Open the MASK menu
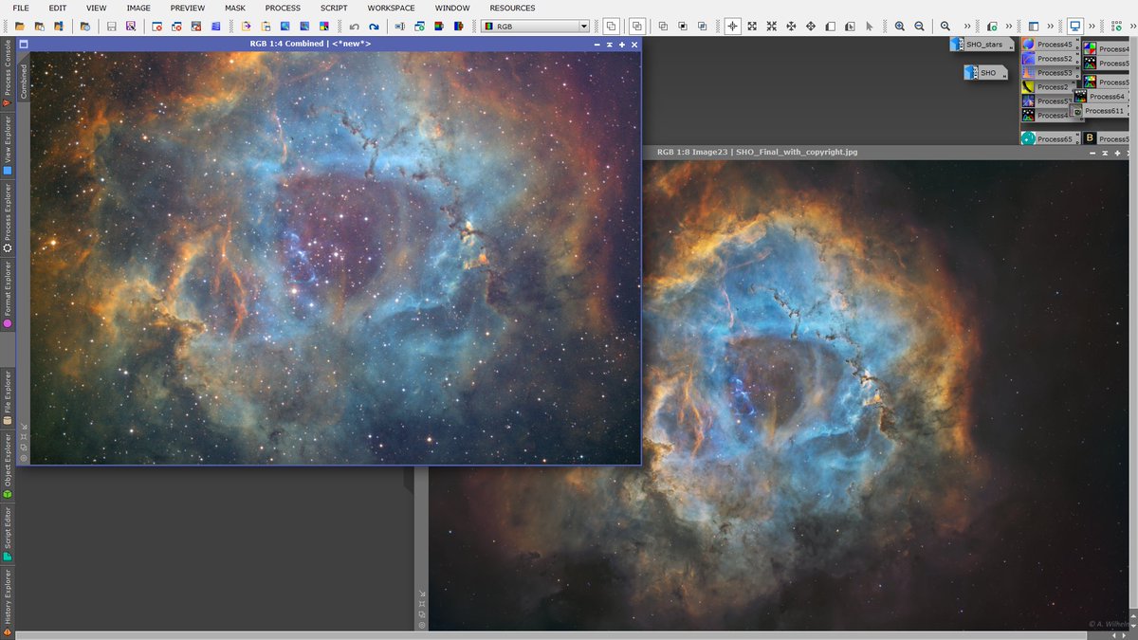Image resolution: width=1138 pixels, height=640 pixels. pos(235,8)
